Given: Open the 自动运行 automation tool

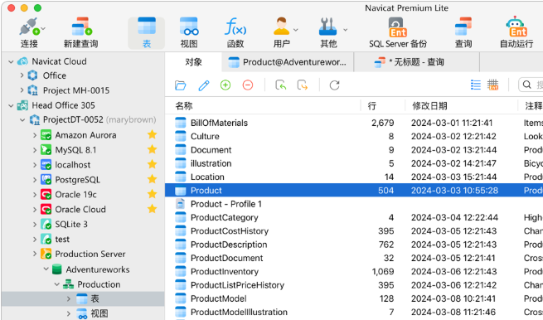Looking at the screenshot, I should [x=516, y=33].
